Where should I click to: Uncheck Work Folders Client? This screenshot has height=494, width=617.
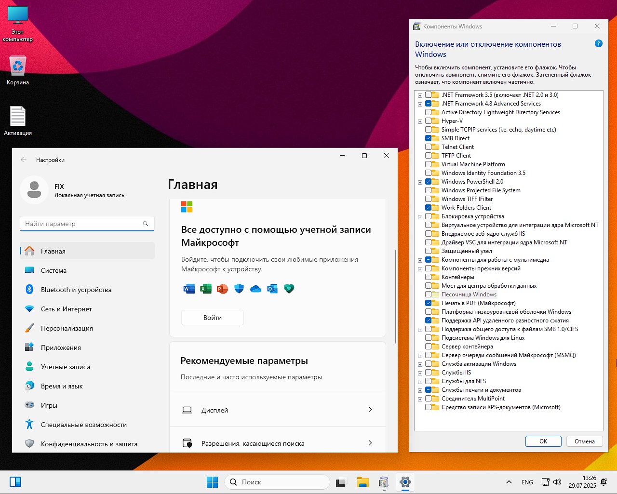429,208
